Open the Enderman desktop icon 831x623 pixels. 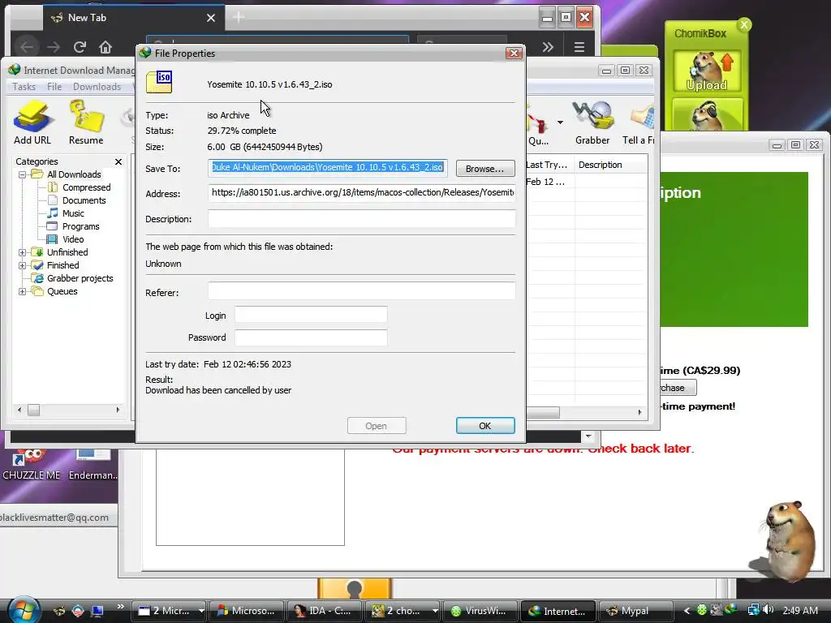(x=93, y=463)
